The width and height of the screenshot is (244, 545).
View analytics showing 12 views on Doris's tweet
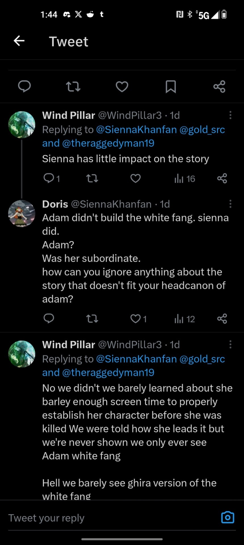[185, 319]
